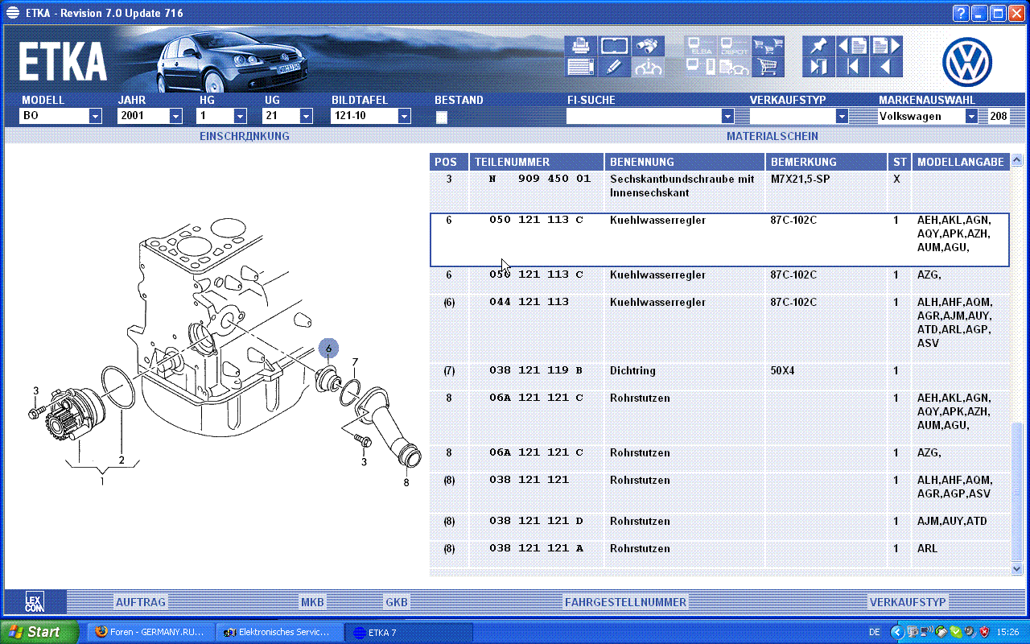1030x644 pixels.
Task: Toggle the BESTAND checkbox
Action: click(441, 118)
